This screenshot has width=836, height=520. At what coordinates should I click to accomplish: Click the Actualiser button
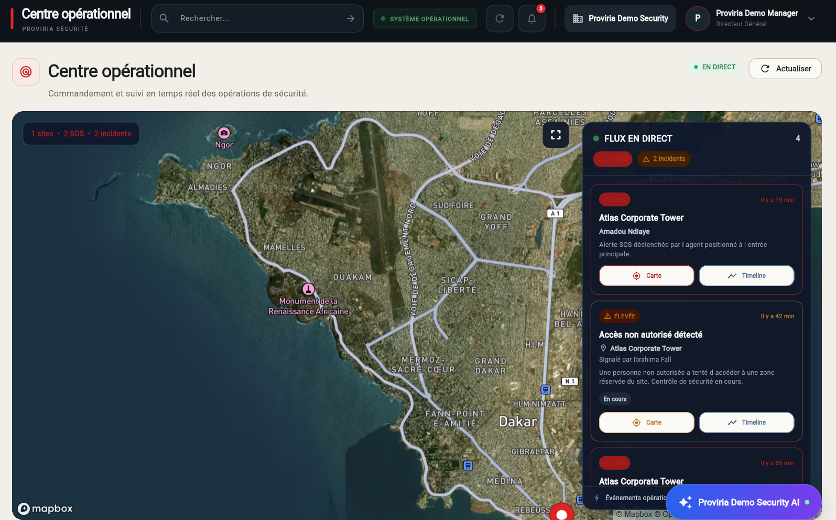pyautogui.click(x=785, y=69)
